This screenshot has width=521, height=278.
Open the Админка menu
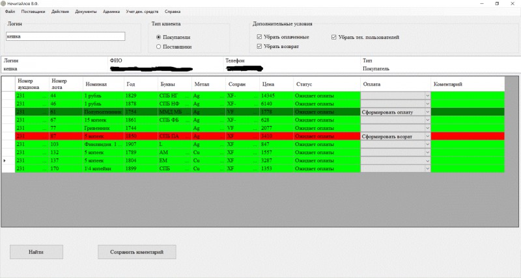(111, 12)
